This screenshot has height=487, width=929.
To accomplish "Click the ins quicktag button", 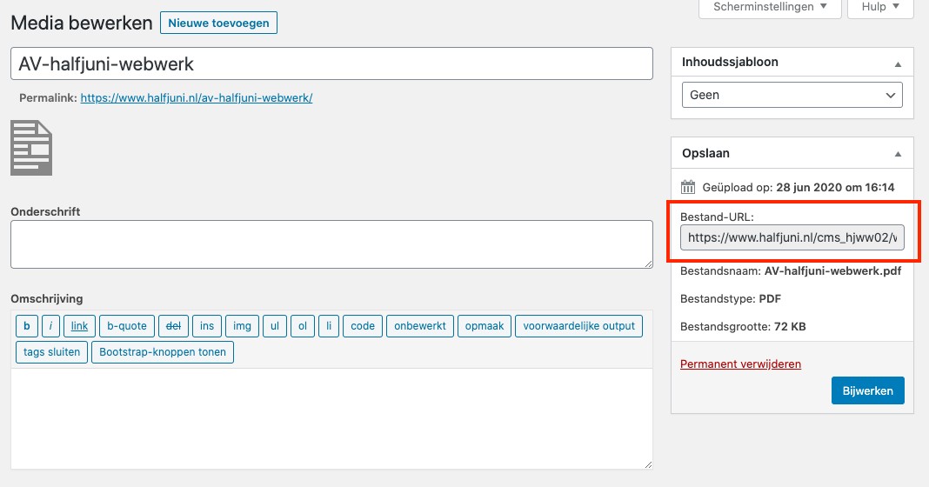I will pos(207,326).
